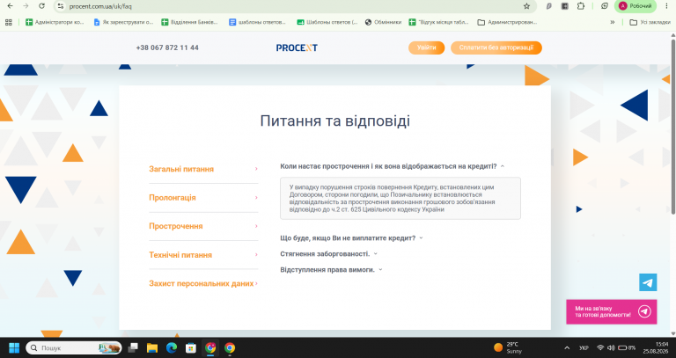Select the Пролонгація category
The width and height of the screenshot is (676, 358).
pyautogui.click(x=172, y=198)
